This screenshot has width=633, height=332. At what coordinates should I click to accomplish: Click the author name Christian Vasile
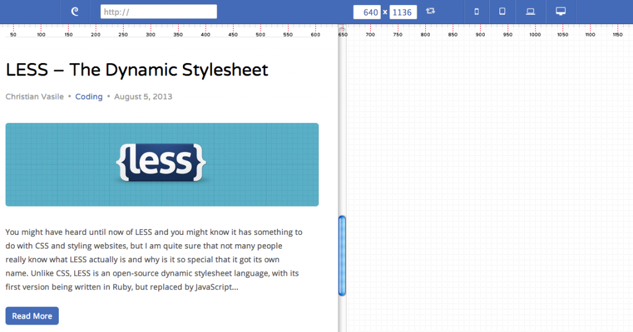point(35,96)
